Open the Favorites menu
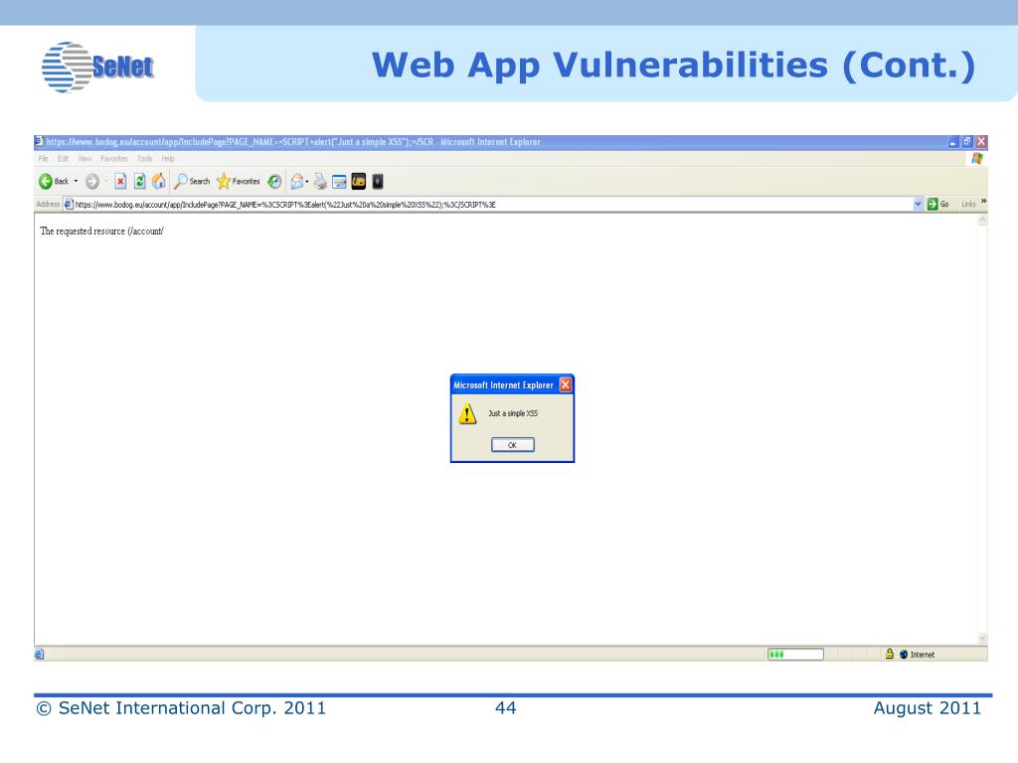Viewport: 1018px width, 763px height. (114, 159)
